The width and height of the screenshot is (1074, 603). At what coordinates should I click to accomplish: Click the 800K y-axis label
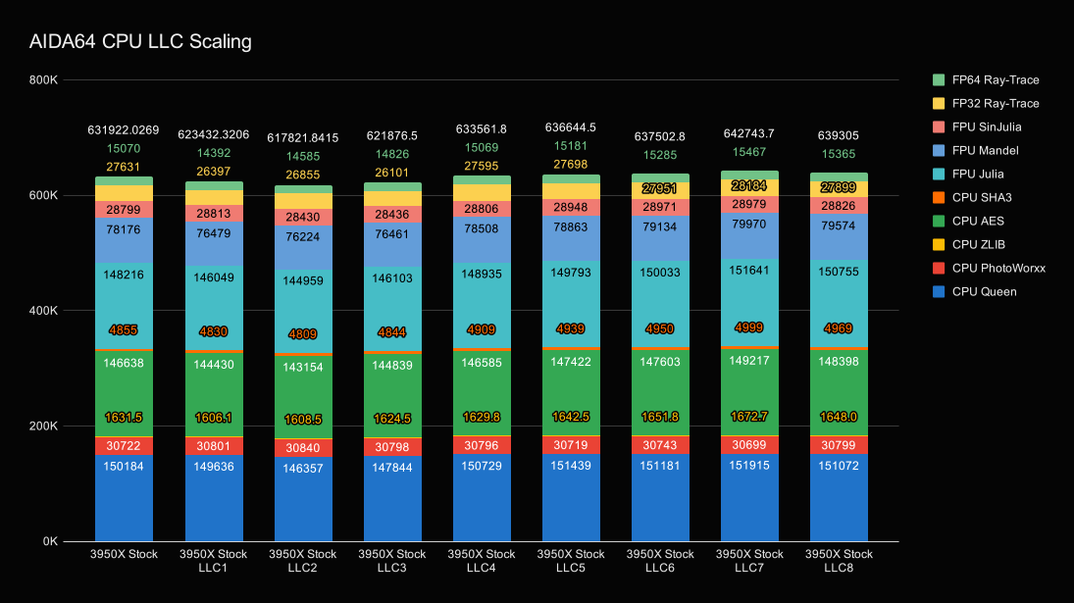pyautogui.click(x=44, y=79)
